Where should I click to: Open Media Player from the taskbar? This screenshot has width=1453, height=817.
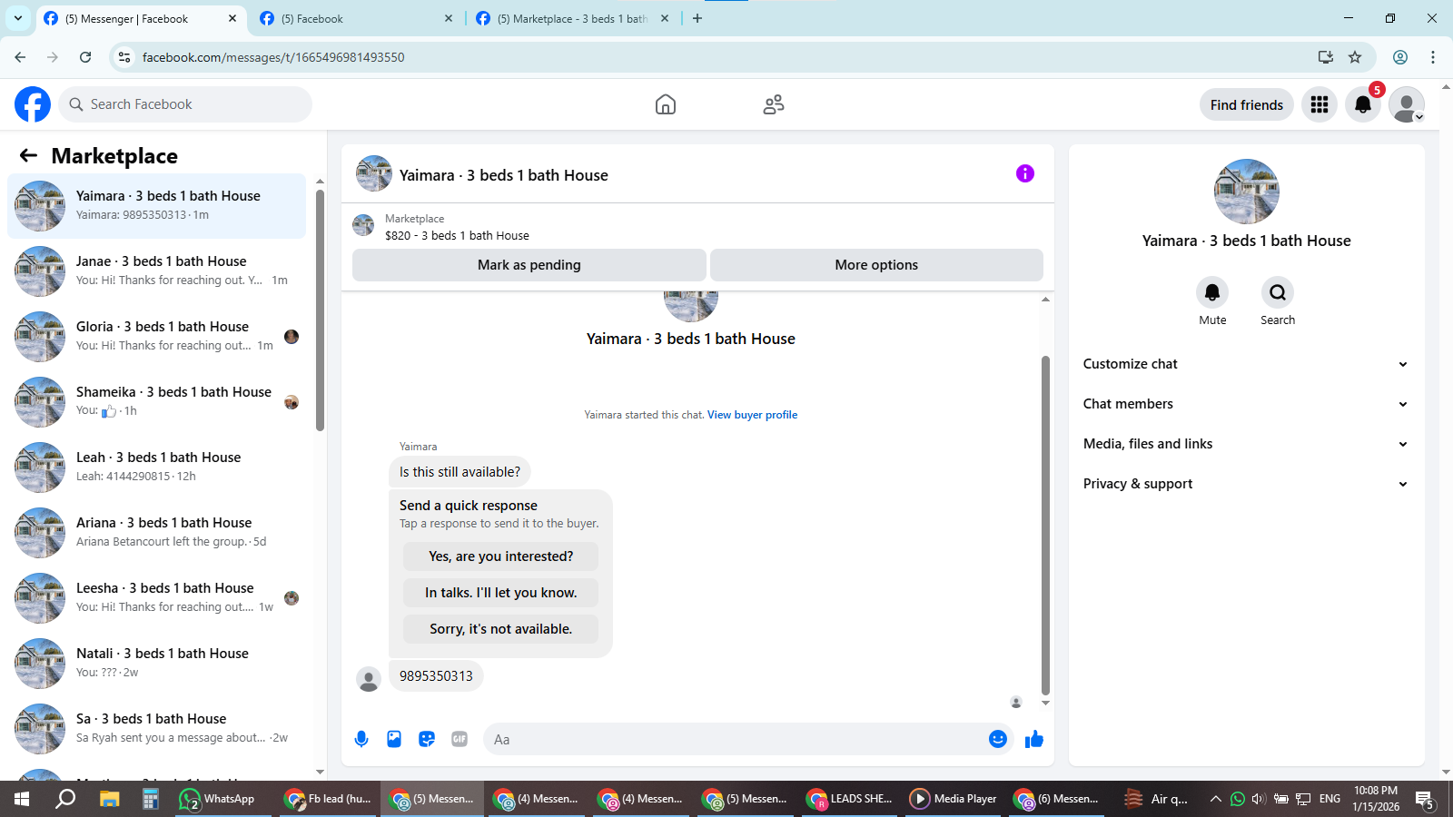pos(954,799)
